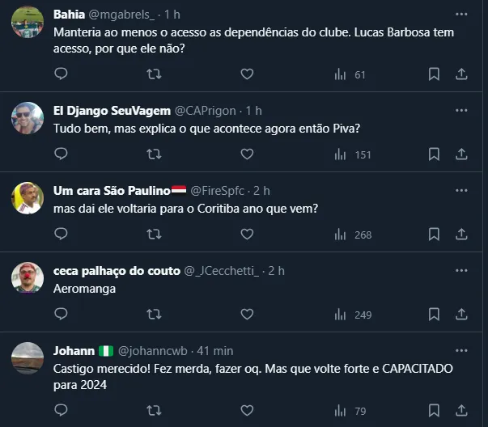This screenshot has height=427, width=488.
Task: Retweet the El Django SeuVagem tweet
Action: click(154, 154)
